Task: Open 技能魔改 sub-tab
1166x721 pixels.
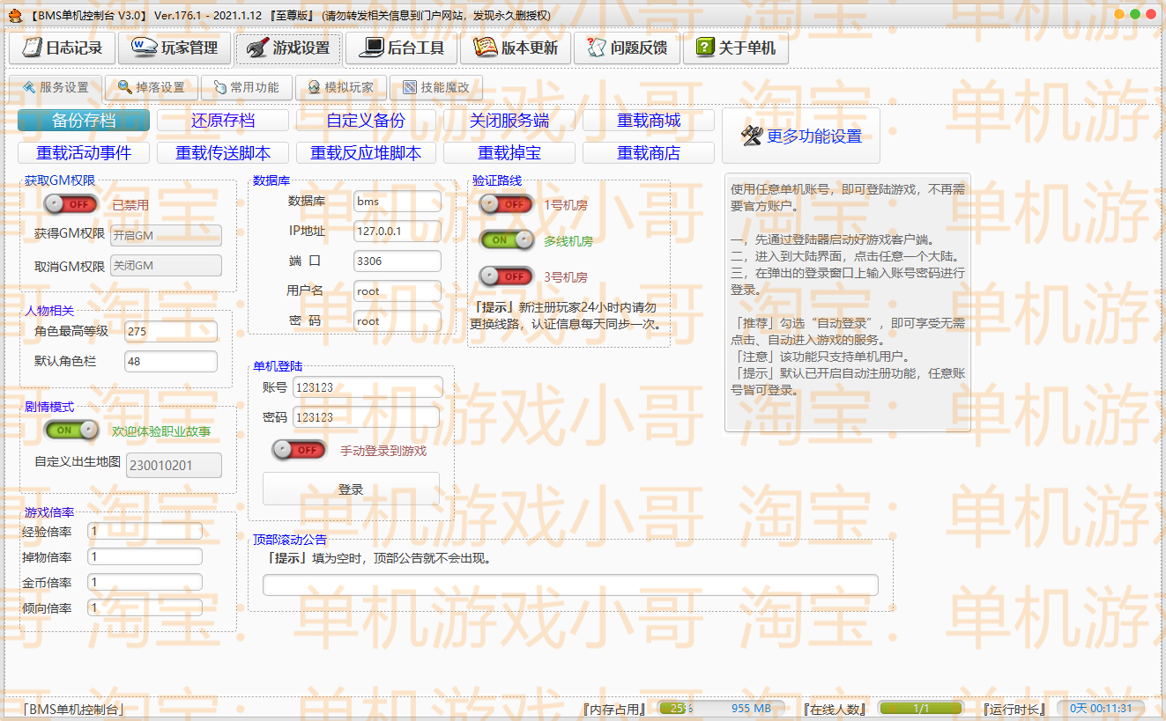Action: (x=435, y=88)
